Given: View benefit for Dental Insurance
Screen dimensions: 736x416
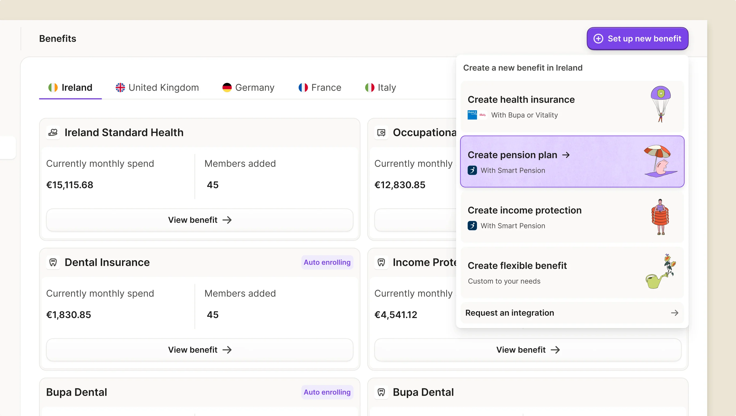Looking at the screenshot, I should 199,350.
